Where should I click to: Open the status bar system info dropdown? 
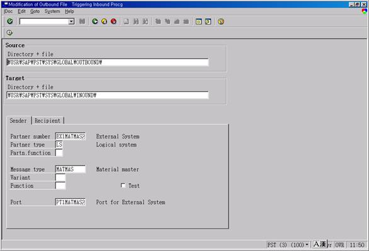pos(307,245)
